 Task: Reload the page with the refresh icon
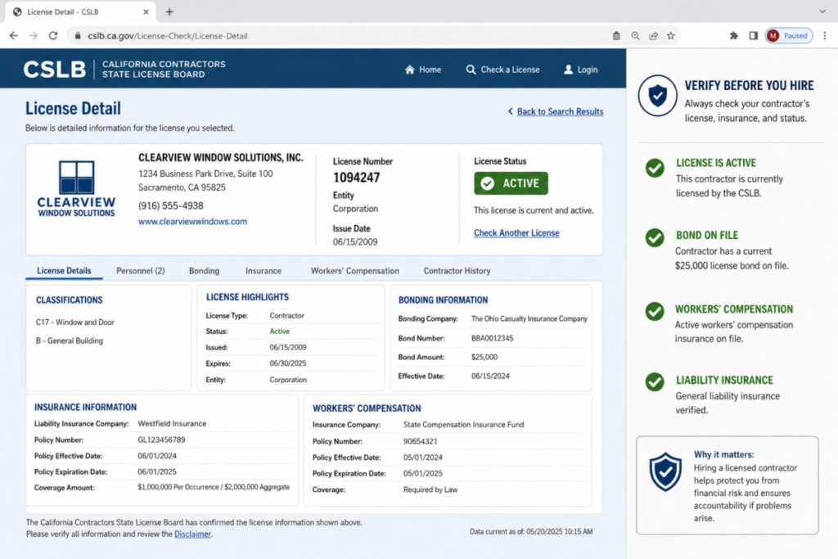tap(53, 36)
